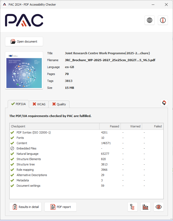The height and width of the screenshot is (221, 173).
Task: Click passed count 4201
Action: pos(104,132)
